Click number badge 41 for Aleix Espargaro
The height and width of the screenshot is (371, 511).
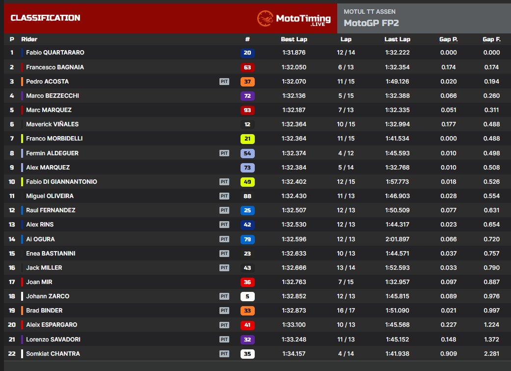247,325
